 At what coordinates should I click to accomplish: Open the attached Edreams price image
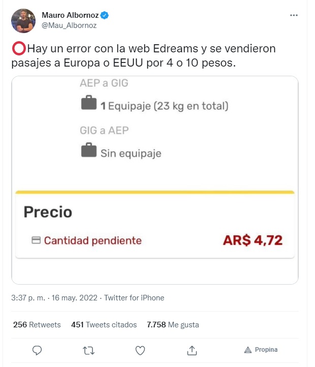(155, 180)
